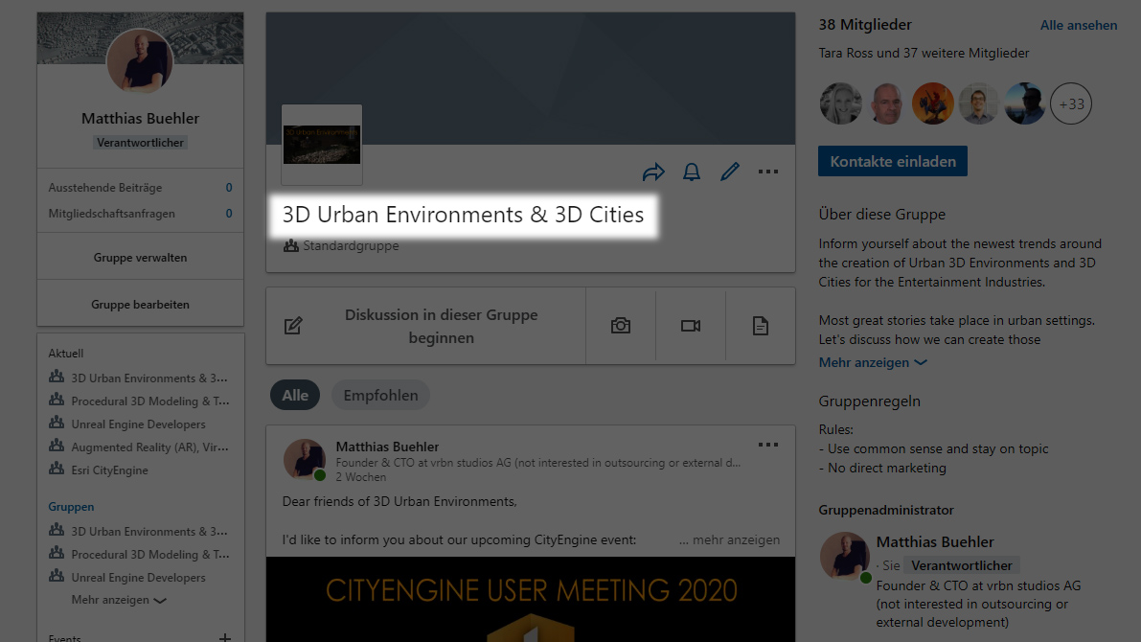Expand the post with mehr anzeigen
1141x642 pixels.
[x=729, y=539]
